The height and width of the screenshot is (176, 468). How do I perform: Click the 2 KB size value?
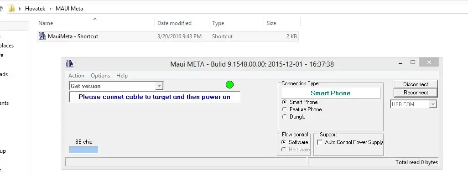click(291, 36)
